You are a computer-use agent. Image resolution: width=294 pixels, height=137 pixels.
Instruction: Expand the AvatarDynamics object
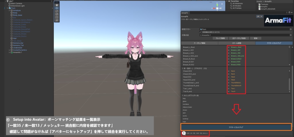click(9, 50)
